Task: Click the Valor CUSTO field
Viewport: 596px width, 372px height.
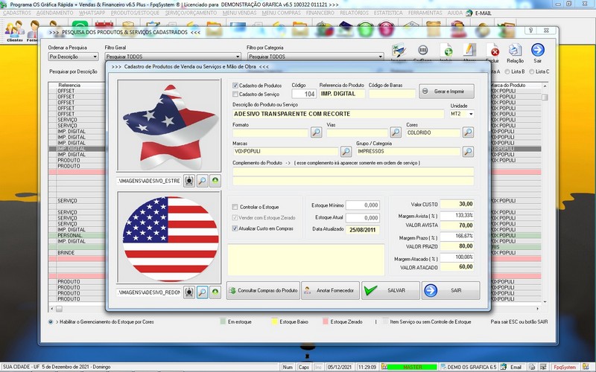Action: point(457,204)
